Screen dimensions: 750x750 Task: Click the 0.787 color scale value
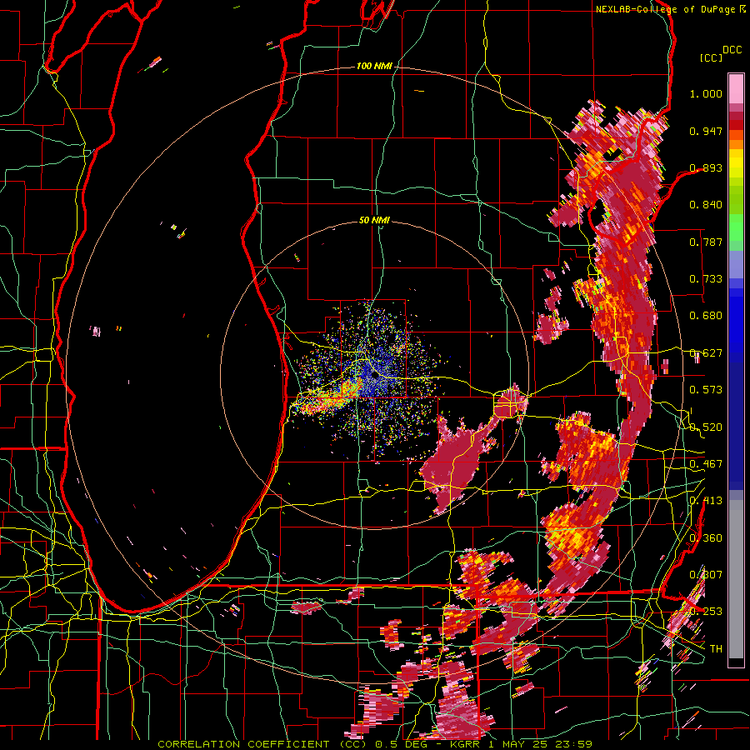pyautogui.click(x=706, y=242)
